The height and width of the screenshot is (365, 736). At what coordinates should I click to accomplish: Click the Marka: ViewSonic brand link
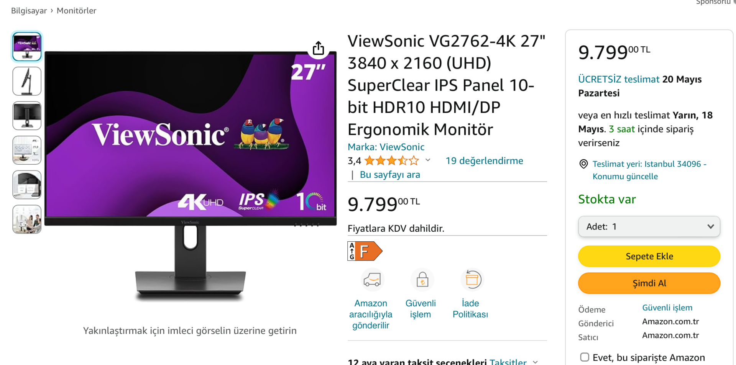(x=386, y=147)
